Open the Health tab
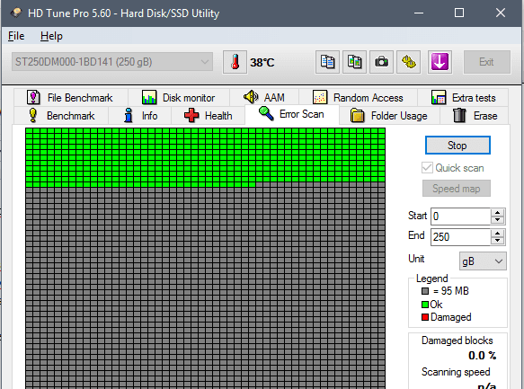Screen dimensions: 524x389 tap(208, 116)
